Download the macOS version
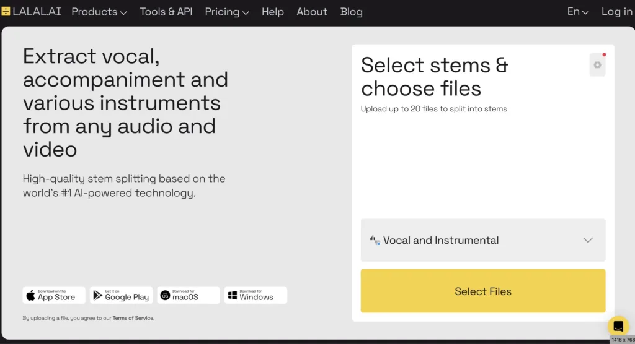 coord(189,295)
